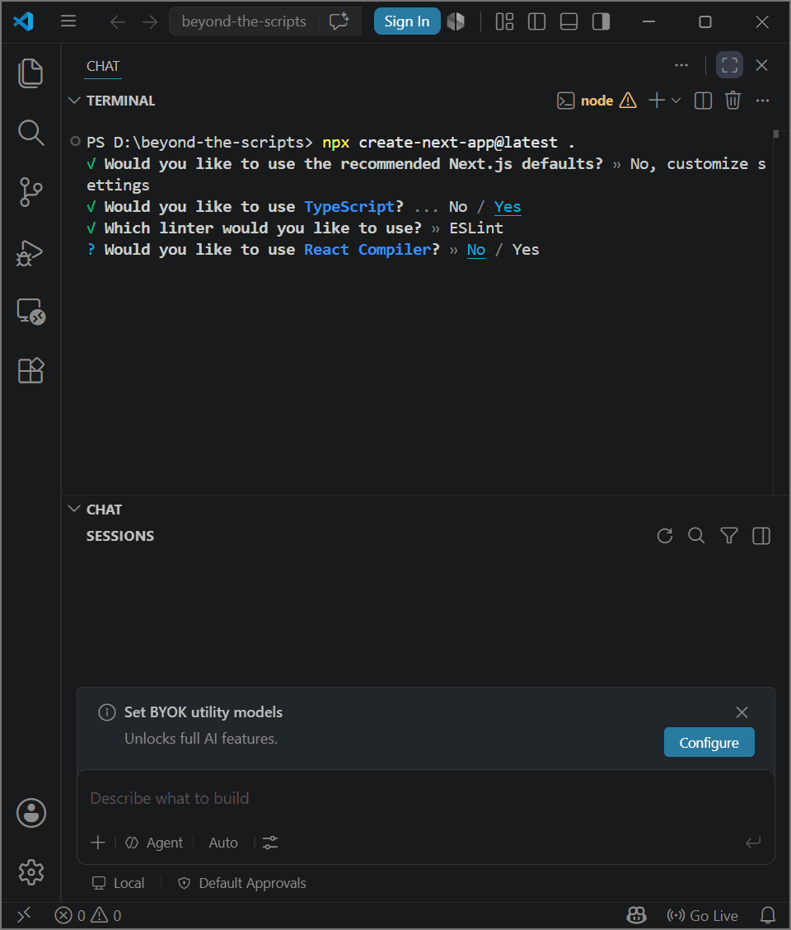Collapse the TERMINAL section
This screenshot has width=791, height=930.
(x=74, y=101)
